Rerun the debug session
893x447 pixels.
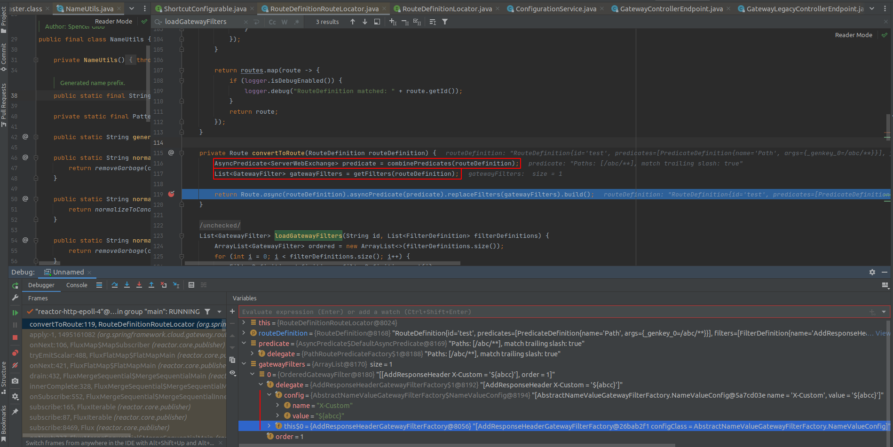15,285
